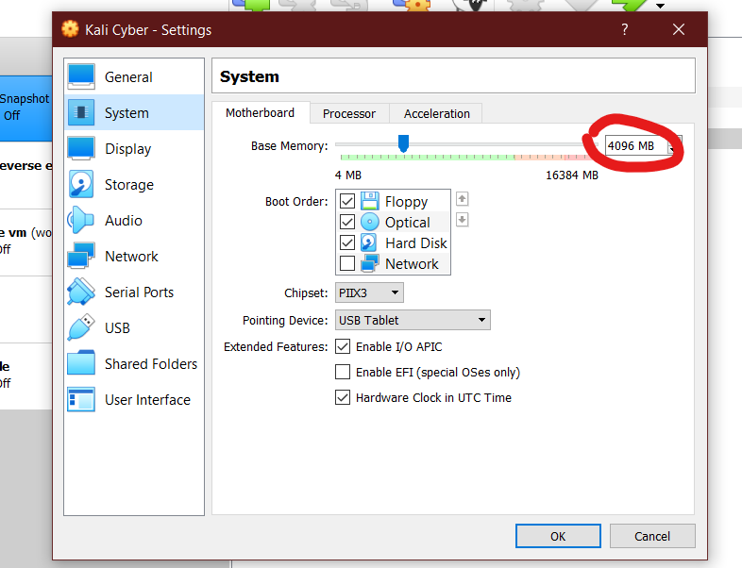The height and width of the screenshot is (568, 742).
Task: Select Optical row in boot order
Action: click(x=393, y=222)
